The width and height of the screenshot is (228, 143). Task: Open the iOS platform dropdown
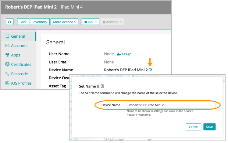(x=91, y=22)
